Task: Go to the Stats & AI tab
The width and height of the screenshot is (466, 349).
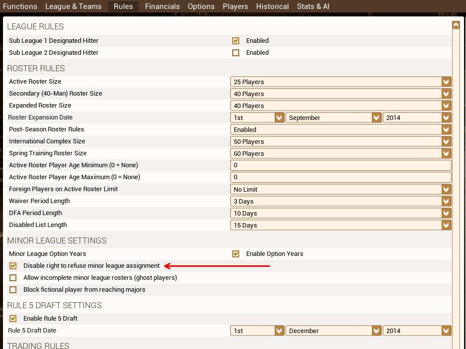Action: (313, 6)
